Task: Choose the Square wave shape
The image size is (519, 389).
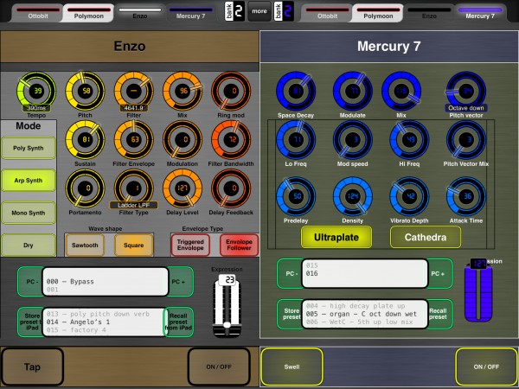Action: pos(134,246)
